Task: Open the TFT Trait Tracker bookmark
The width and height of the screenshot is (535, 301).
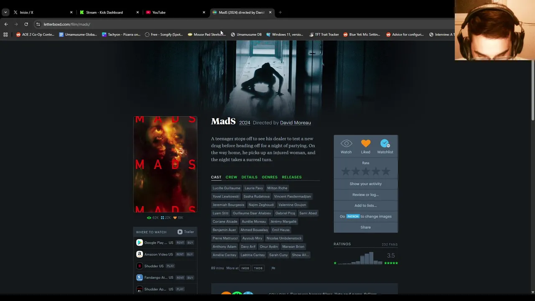Action: tap(324, 35)
